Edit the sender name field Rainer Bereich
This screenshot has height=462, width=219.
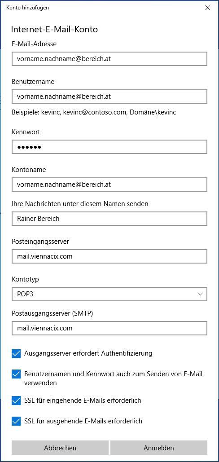109,219
